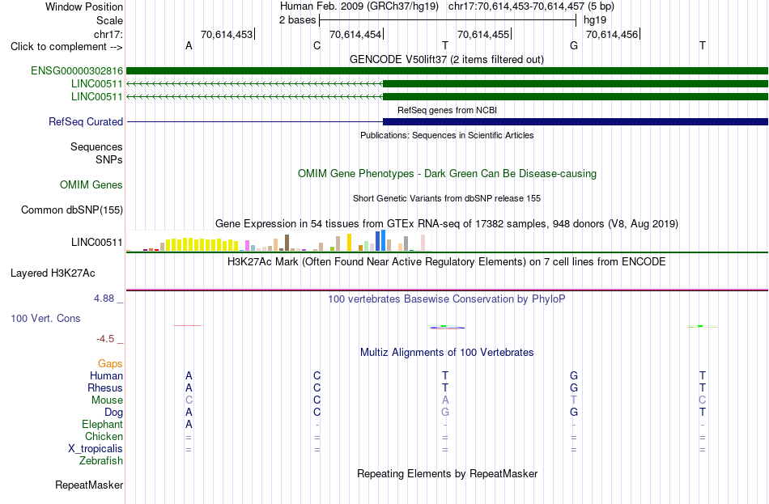Click Elephant row base A in alignment
This screenshot has height=504, width=769.
pos(189,424)
